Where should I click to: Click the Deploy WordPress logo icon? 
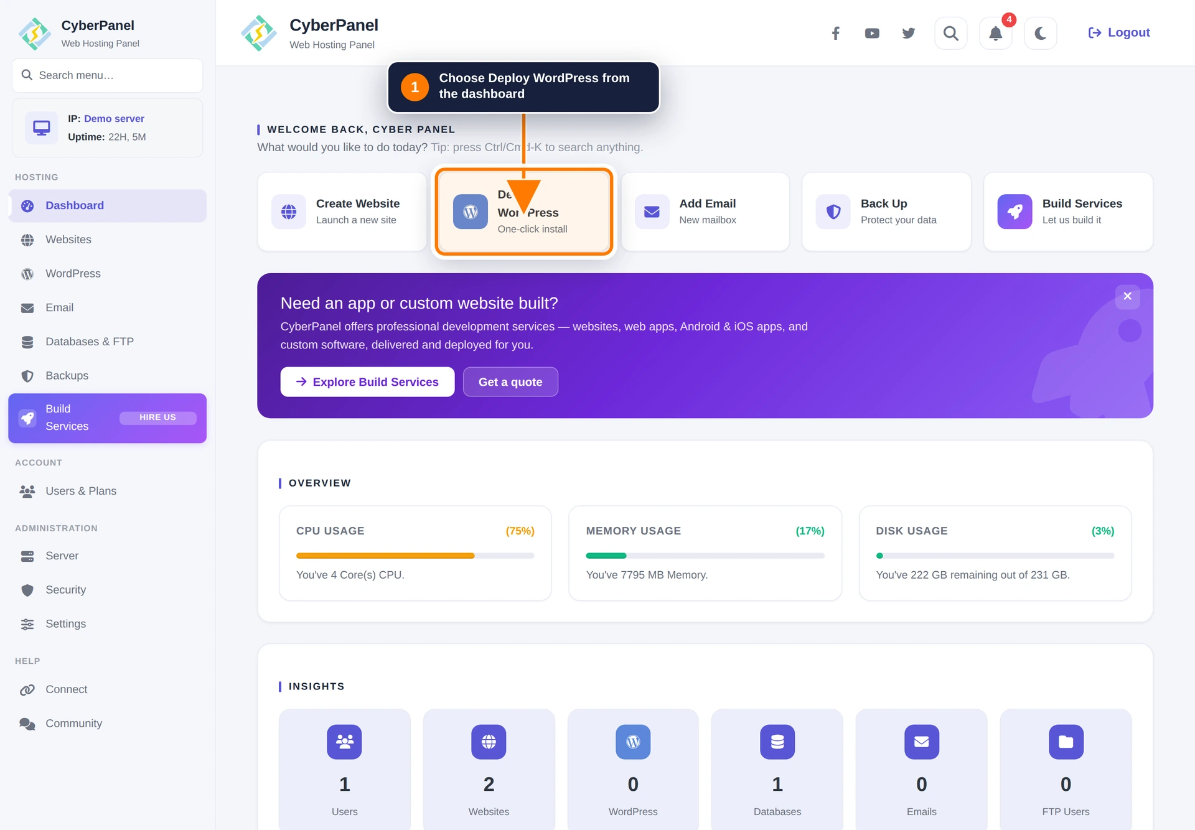tap(471, 212)
